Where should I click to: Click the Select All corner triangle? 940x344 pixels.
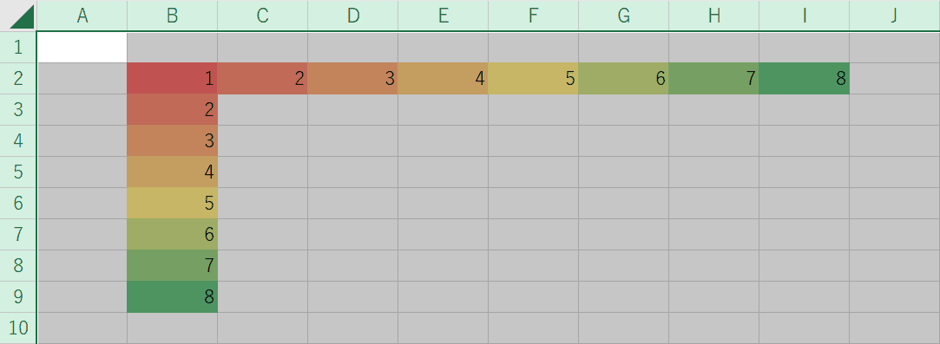[x=21, y=16]
